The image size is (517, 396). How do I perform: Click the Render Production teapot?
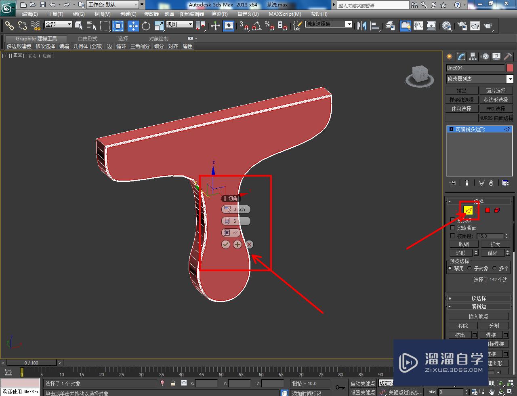pos(488,26)
